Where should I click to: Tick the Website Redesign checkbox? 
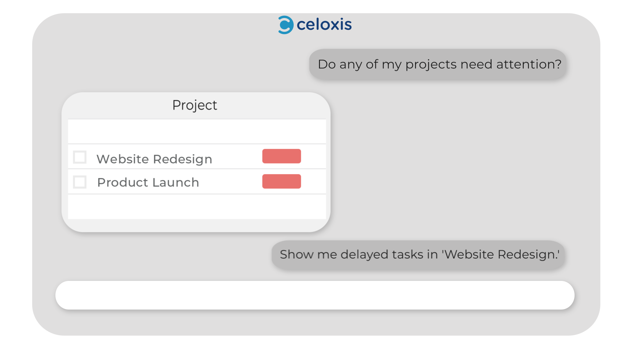tap(80, 157)
